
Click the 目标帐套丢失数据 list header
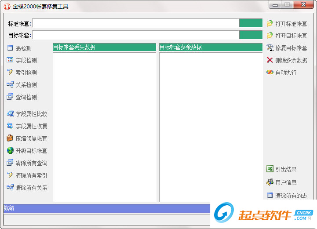click(104, 47)
